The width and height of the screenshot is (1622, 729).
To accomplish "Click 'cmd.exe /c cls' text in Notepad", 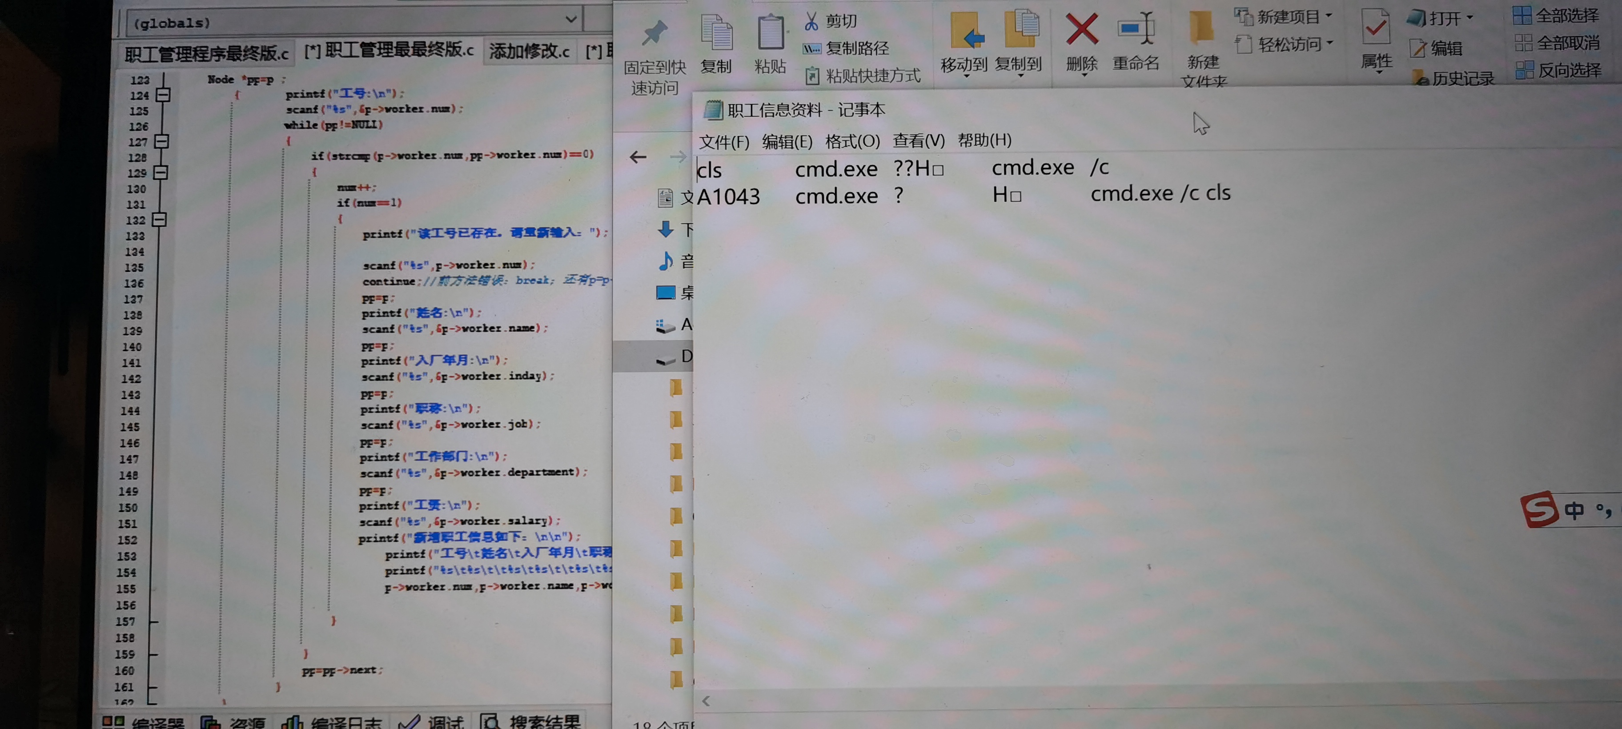I will [1160, 193].
